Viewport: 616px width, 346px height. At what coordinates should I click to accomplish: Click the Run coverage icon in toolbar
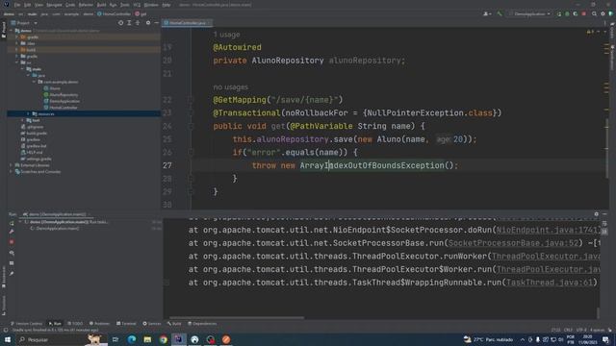(x=576, y=13)
